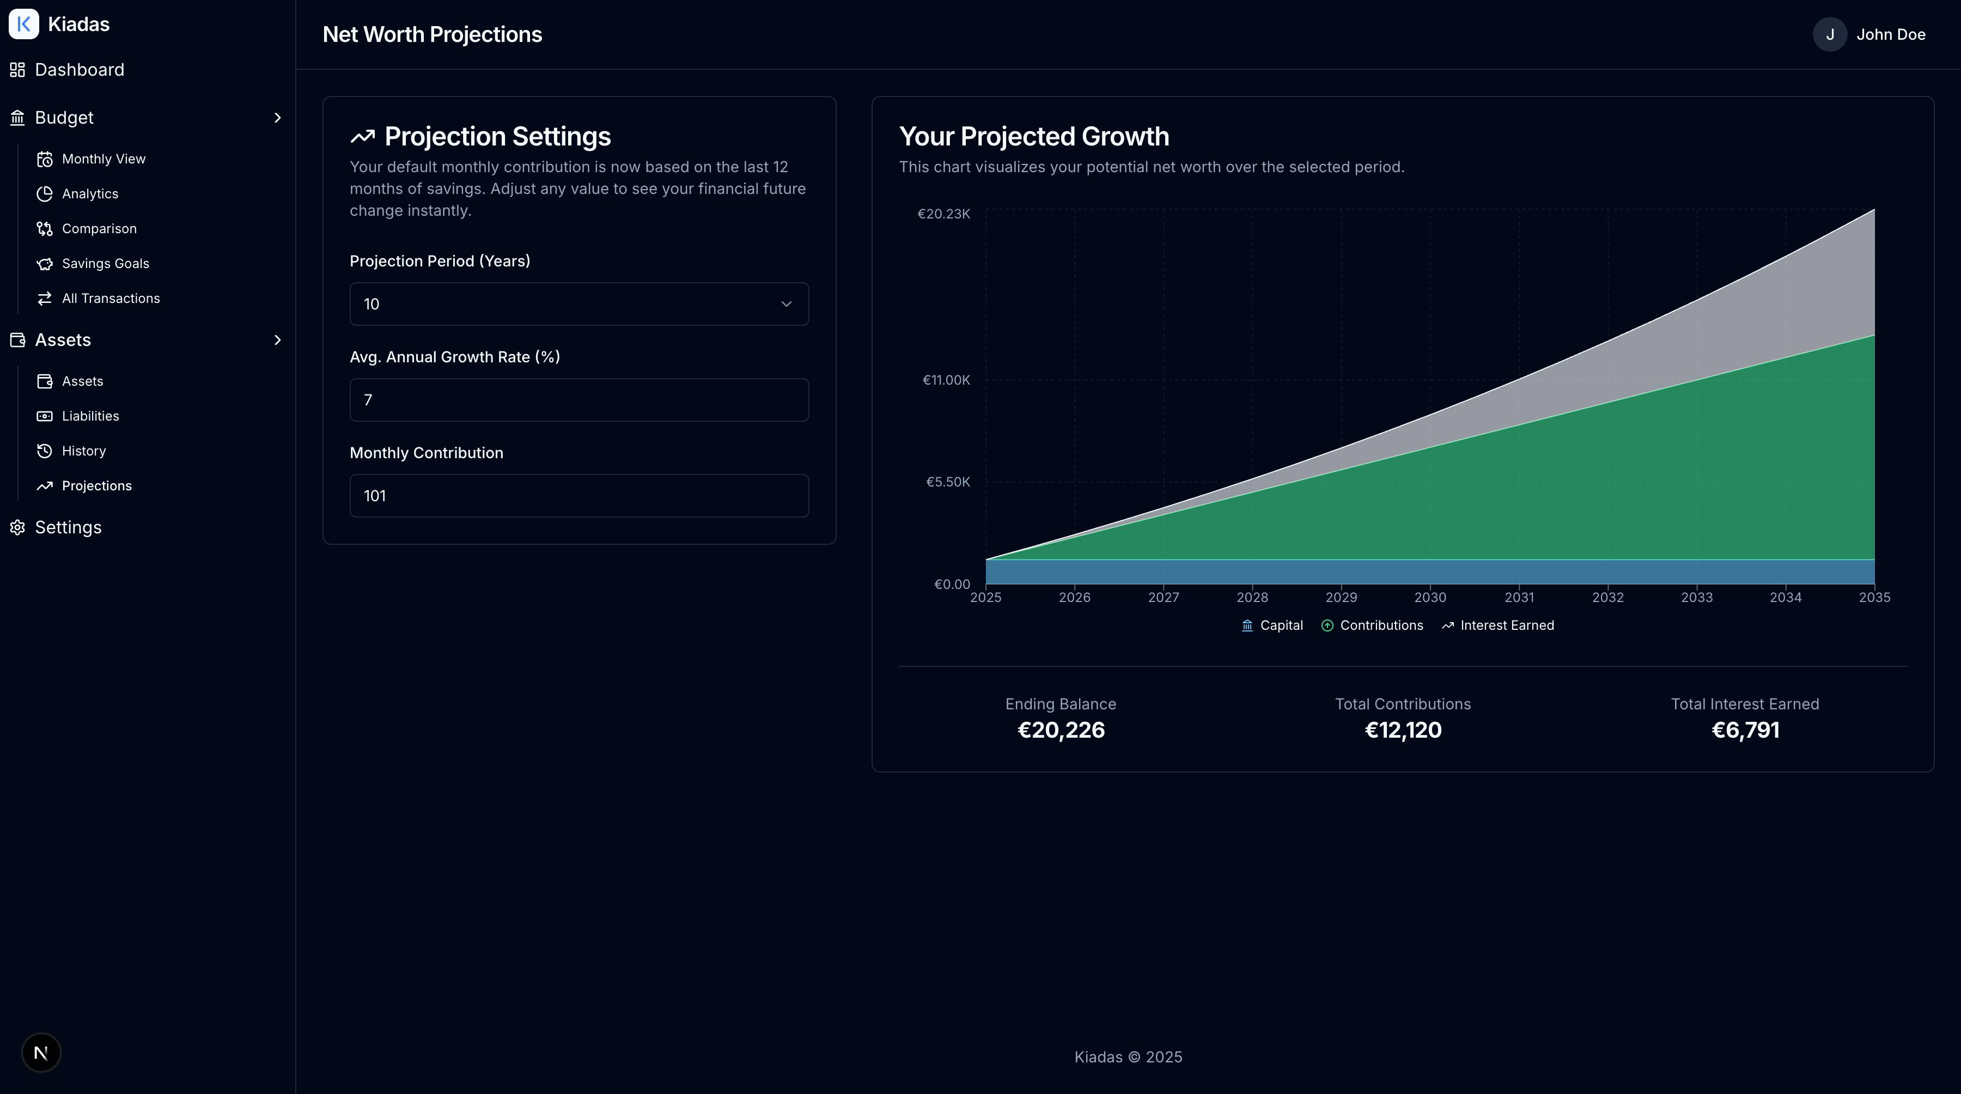1961x1094 pixels.
Task: Click the John Doe profile avatar
Action: pos(1830,34)
